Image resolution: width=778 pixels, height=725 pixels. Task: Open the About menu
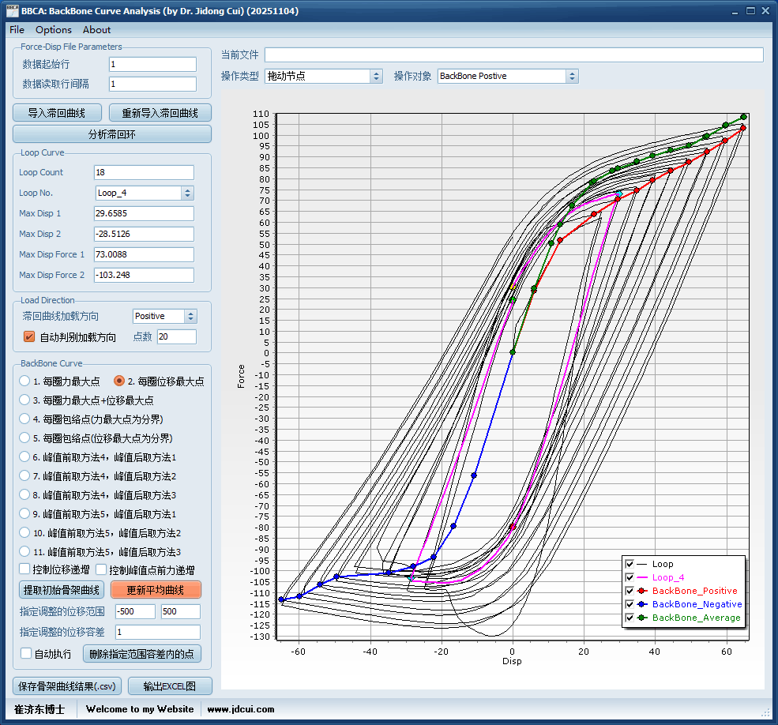click(96, 29)
